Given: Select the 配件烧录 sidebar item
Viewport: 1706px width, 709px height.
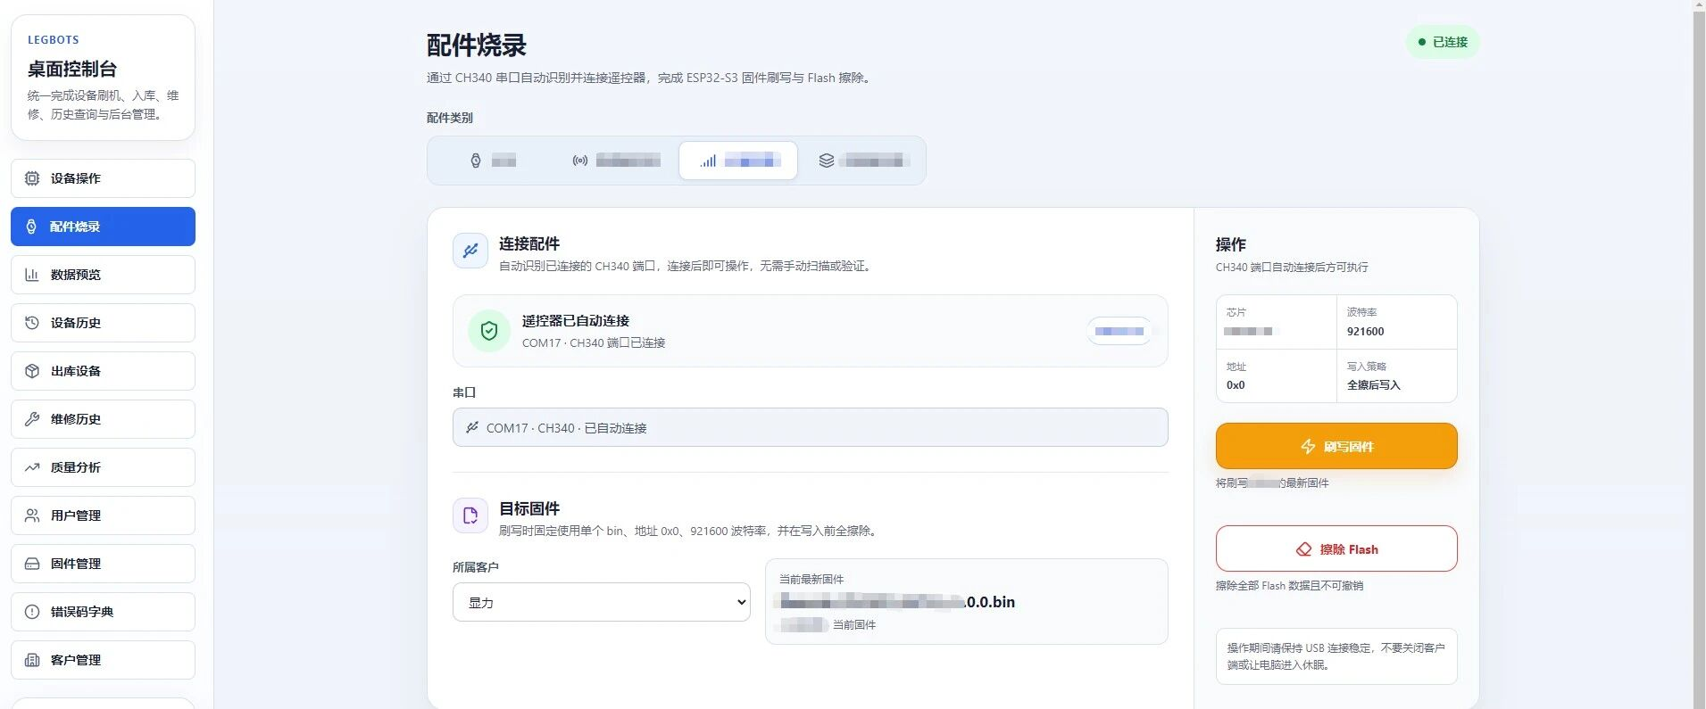Looking at the screenshot, I should (103, 227).
